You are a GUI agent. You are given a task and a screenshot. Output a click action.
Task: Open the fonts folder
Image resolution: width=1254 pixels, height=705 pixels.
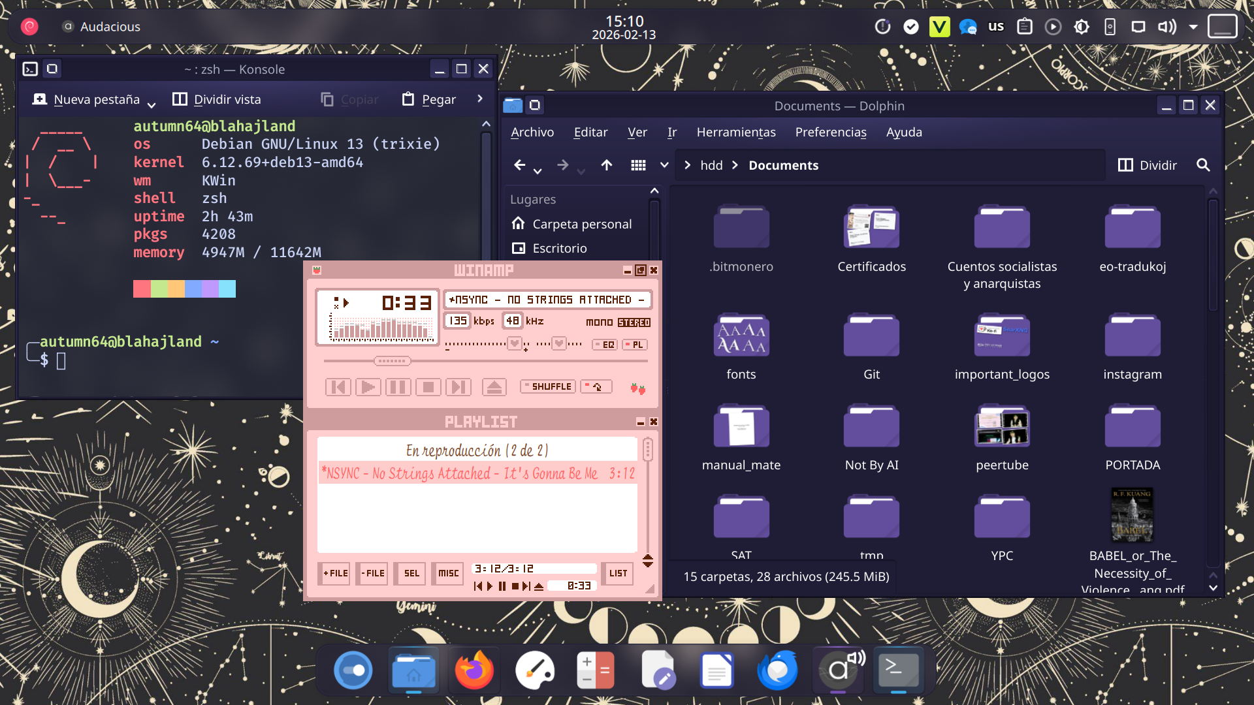741,346
